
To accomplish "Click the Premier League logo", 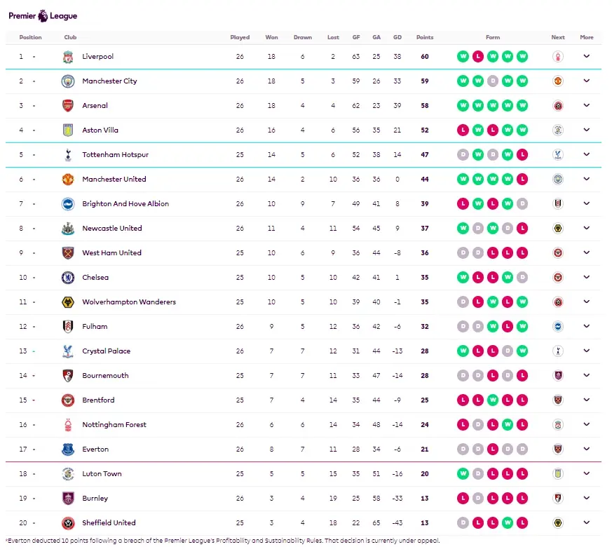I will click(43, 16).
